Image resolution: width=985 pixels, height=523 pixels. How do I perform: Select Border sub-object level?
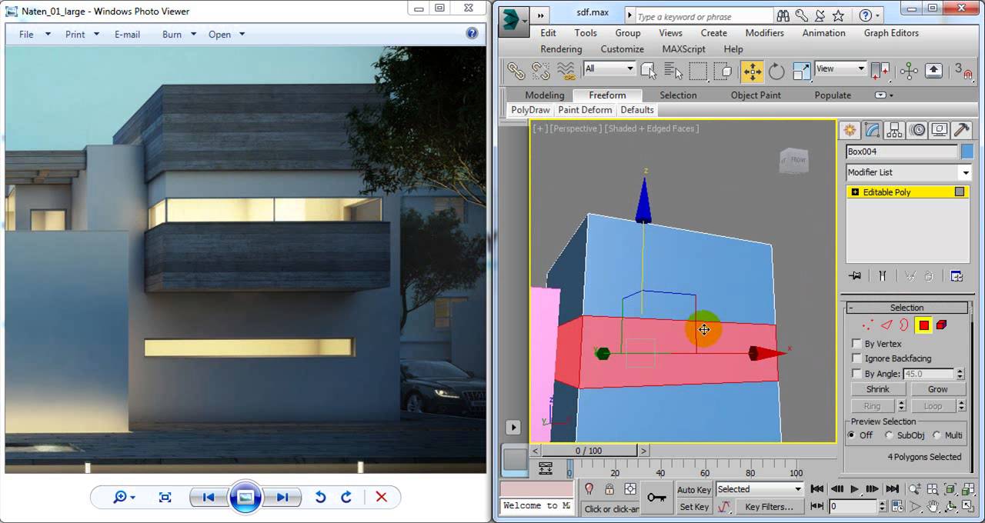tap(905, 325)
